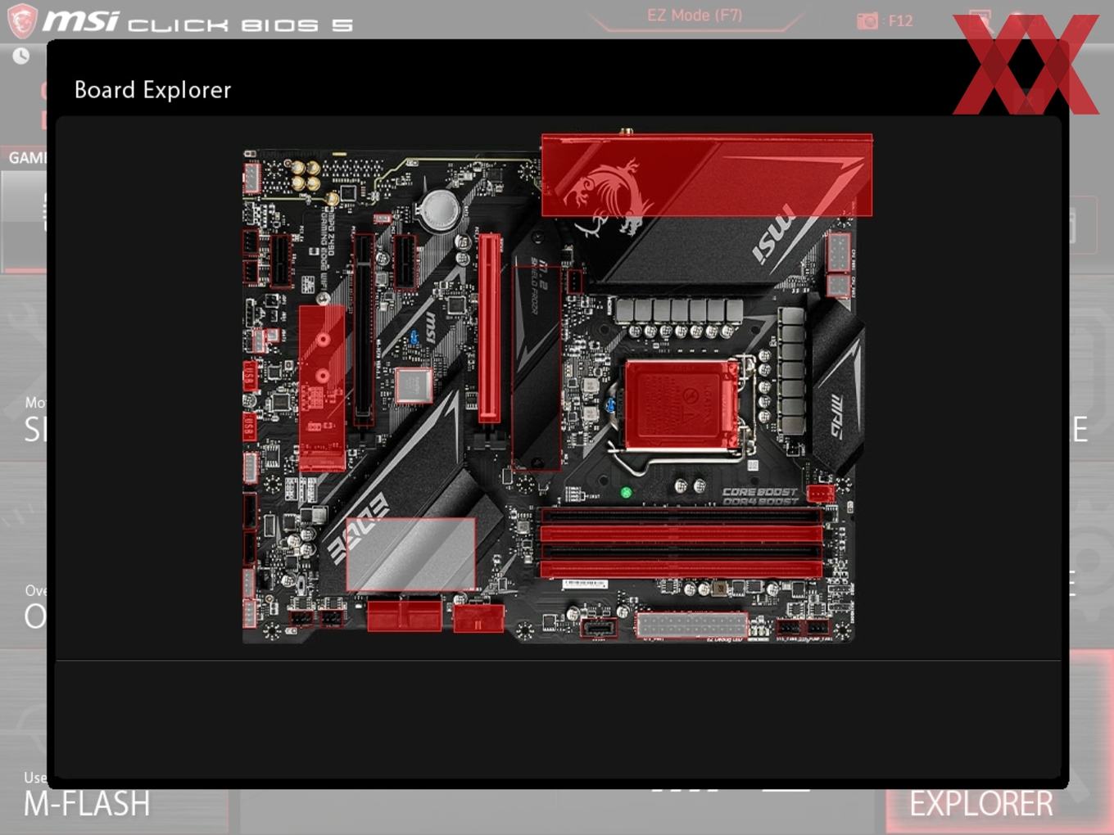The height and width of the screenshot is (835, 1114).
Task: Select the right bottom-edge header near SATA ports
Action: pos(331,618)
